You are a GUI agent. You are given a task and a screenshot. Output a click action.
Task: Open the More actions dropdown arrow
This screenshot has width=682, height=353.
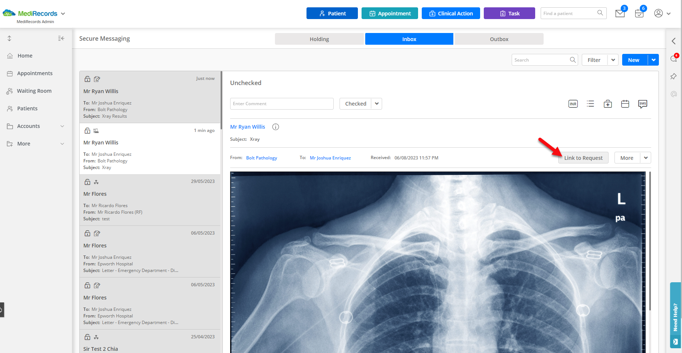tap(646, 158)
